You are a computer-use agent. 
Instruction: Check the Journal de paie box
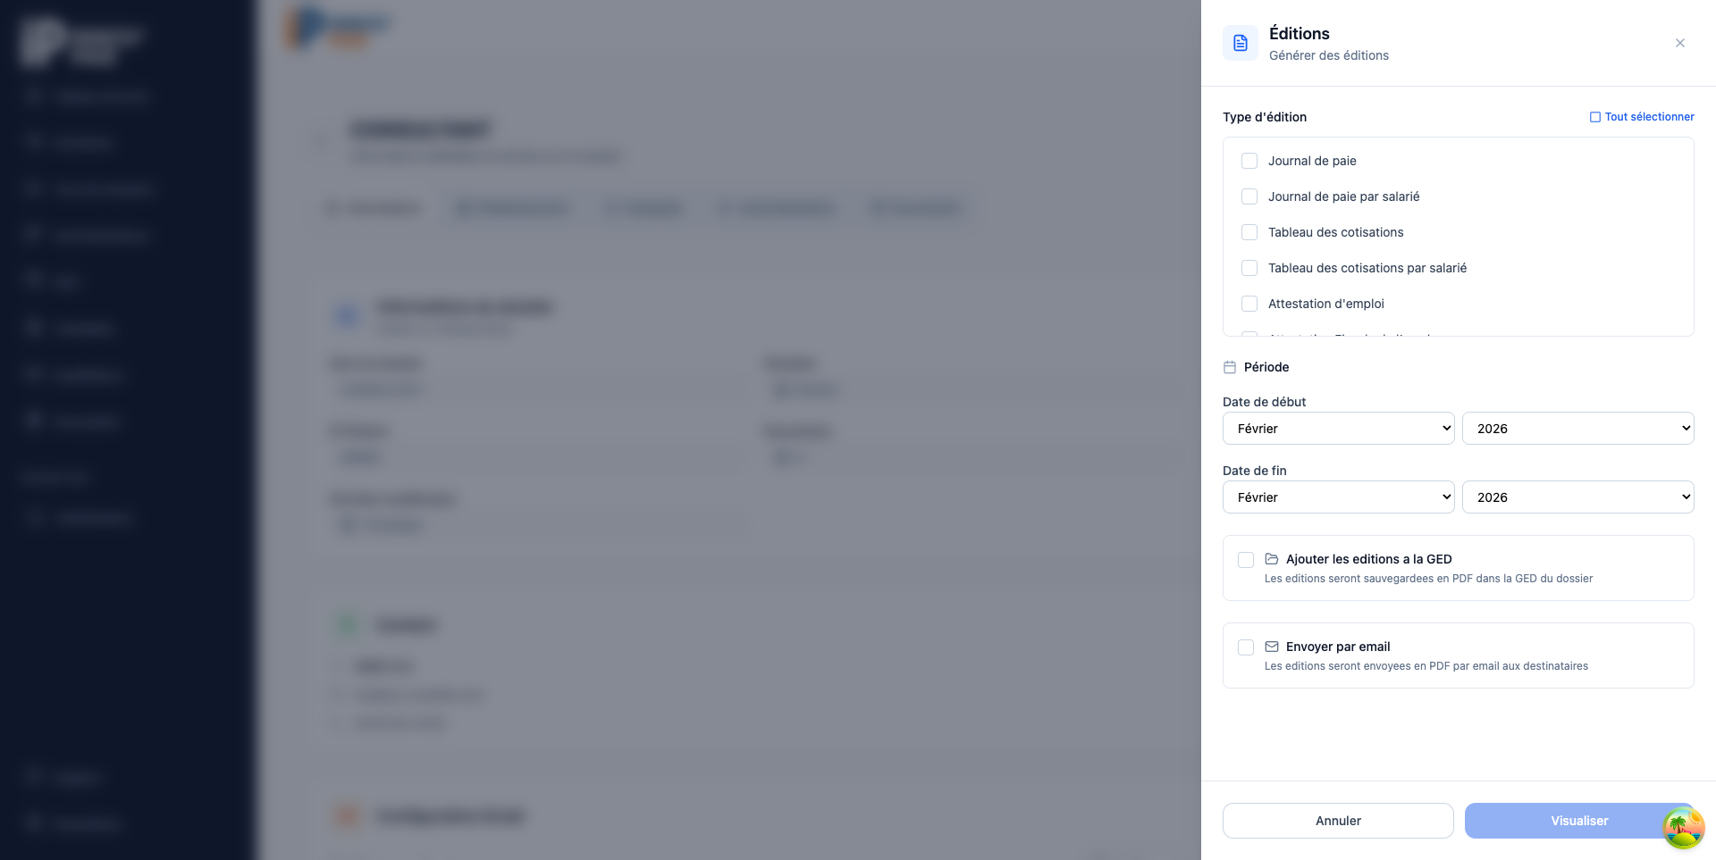tap(1249, 161)
